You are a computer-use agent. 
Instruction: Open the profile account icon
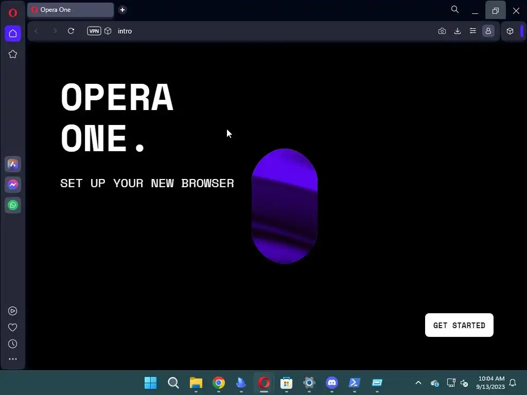488,31
